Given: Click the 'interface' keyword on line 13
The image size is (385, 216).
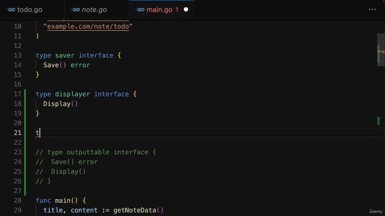Looking at the screenshot, I should 96,55.
